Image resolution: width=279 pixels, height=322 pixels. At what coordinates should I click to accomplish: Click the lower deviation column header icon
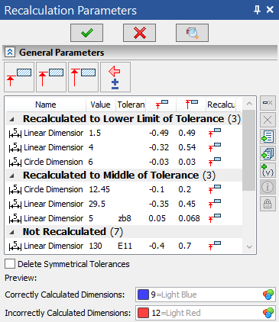161,105
